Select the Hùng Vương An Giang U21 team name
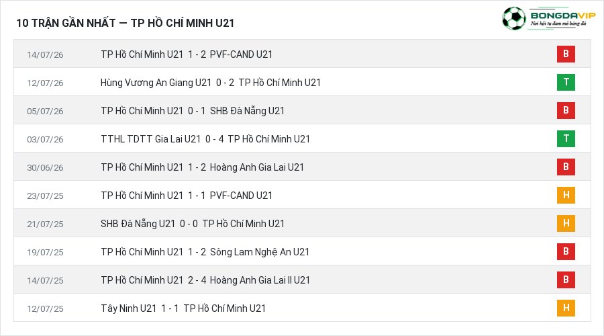The image size is (604, 336). tap(156, 83)
